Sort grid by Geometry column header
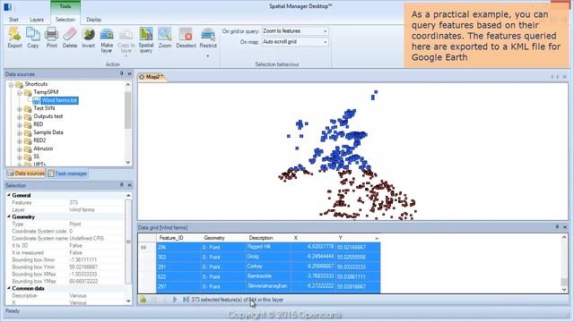The height and width of the screenshot is (322, 574). click(x=223, y=238)
